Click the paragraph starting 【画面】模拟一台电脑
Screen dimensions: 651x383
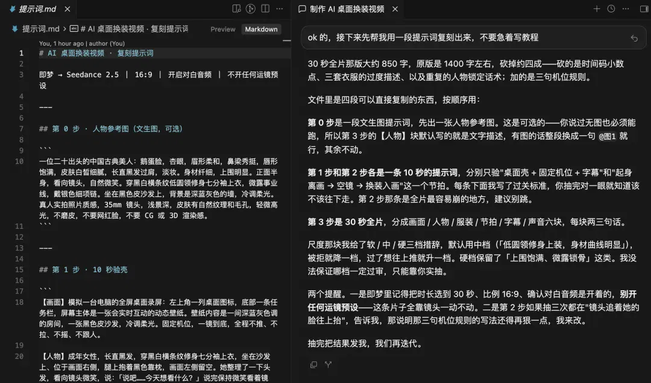[159, 319]
